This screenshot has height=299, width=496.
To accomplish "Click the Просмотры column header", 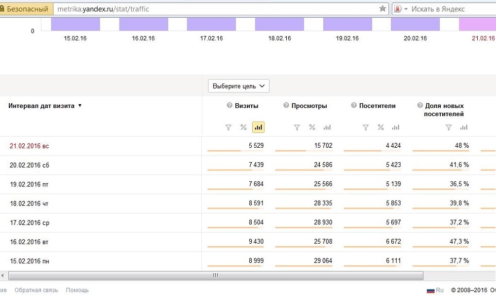I will pos(309,106).
